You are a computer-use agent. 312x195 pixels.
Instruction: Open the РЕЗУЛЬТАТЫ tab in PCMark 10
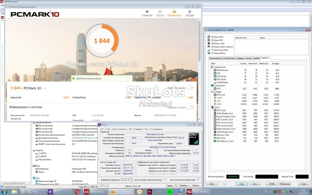174,13
